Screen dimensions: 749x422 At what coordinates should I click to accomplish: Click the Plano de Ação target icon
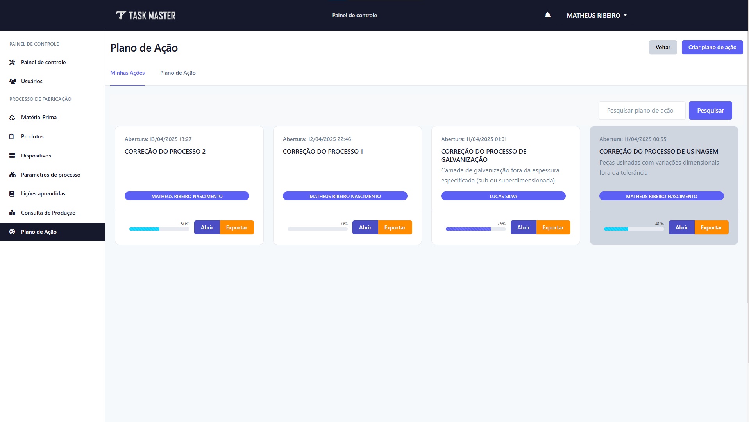tap(12, 232)
